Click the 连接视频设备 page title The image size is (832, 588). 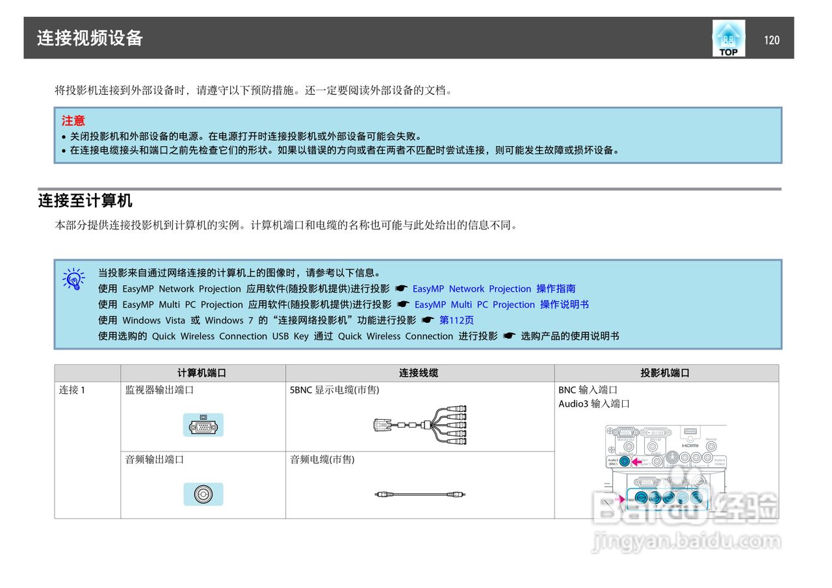pyautogui.click(x=90, y=38)
